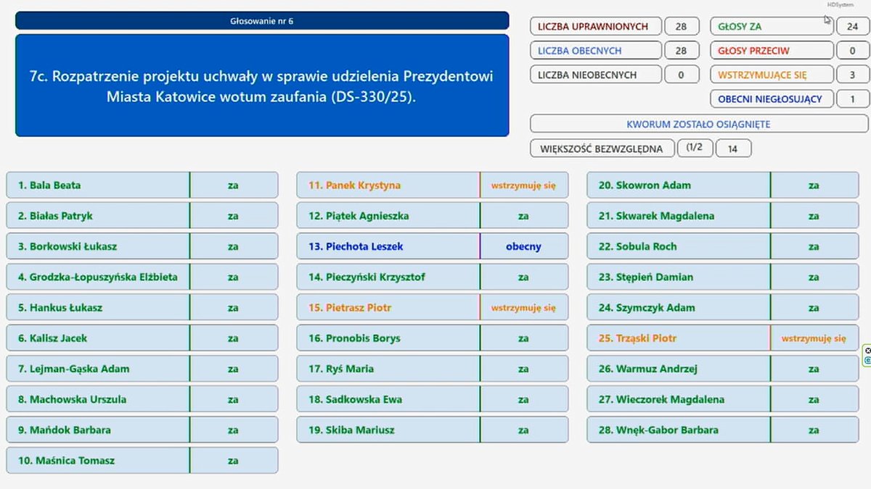871x489 pixels.
Task: Toggle the "obecny" status of Piechota Leszek
Action: 523,246
